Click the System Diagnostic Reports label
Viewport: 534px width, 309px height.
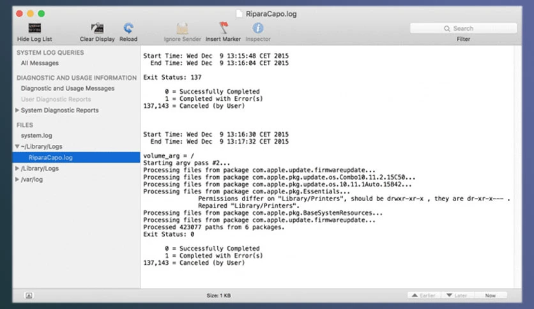tap(59, 110)
